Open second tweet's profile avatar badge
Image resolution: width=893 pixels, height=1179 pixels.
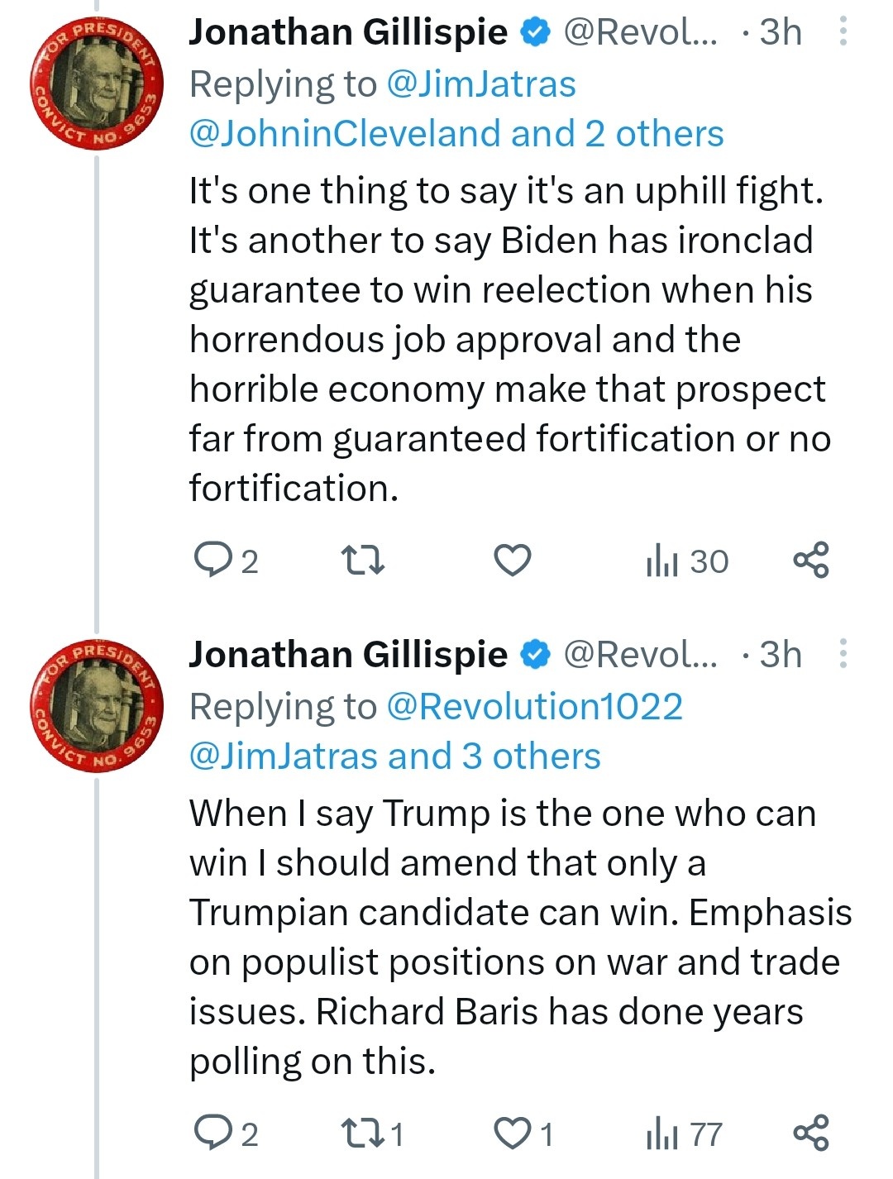96,704
